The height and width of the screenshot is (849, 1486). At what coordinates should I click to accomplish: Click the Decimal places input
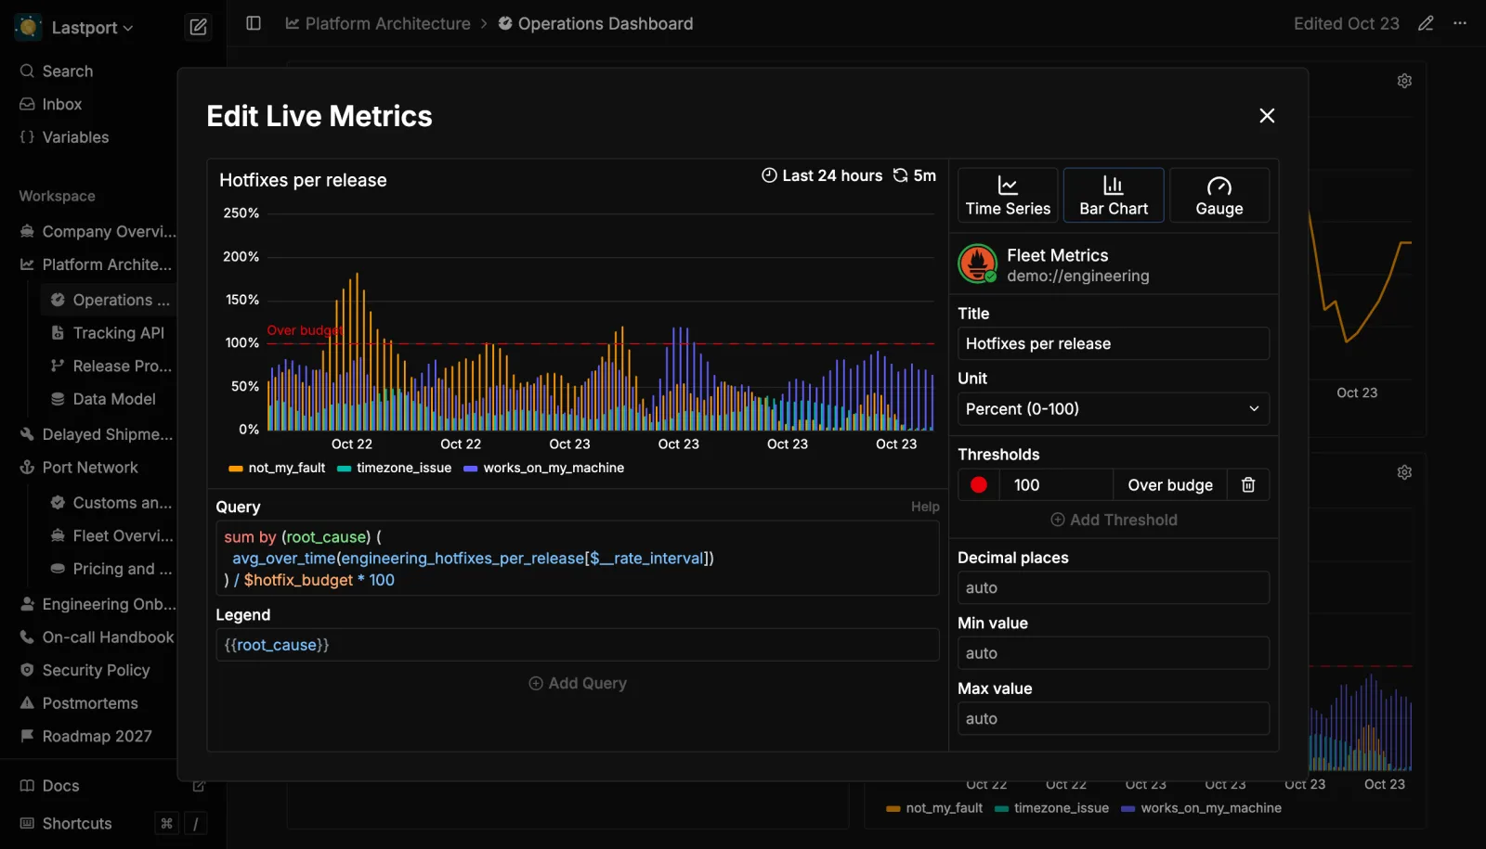coord(1114,587)
